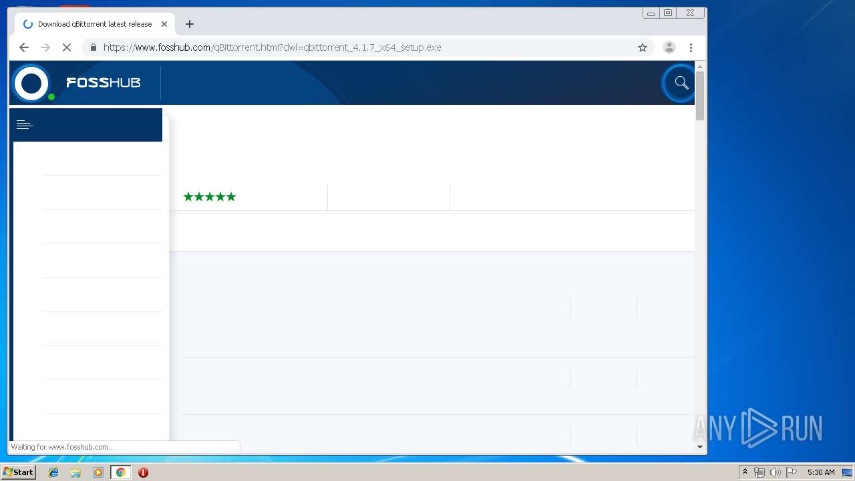The height and width of the screenshot is (481, 855).
Task: Click the 5:30 AM system clock
Action: coord(821,472)
